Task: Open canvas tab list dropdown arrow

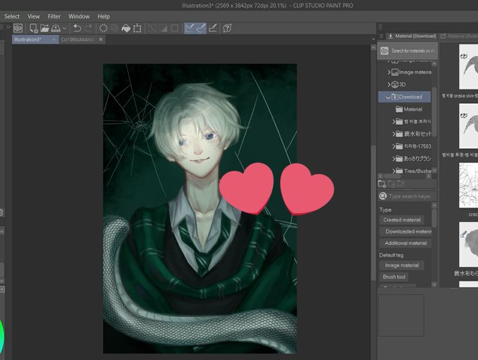Action: point(373,39)
